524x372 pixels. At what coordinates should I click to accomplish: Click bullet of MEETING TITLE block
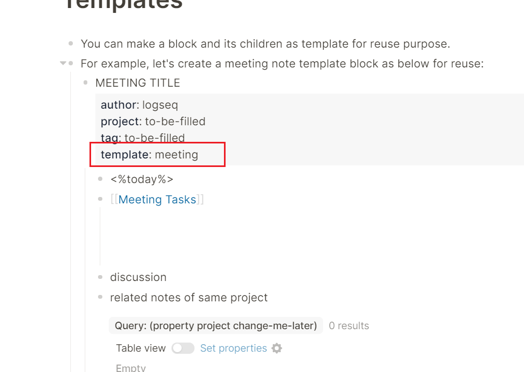pyautogui.click(x=86, y=82)
